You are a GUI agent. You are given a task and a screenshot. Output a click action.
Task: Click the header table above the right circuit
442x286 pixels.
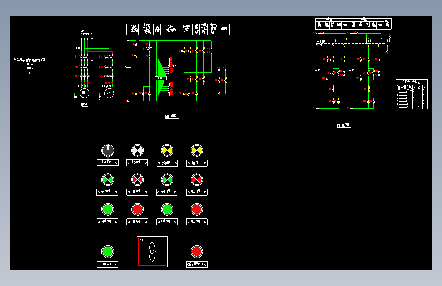click(353, 23)
